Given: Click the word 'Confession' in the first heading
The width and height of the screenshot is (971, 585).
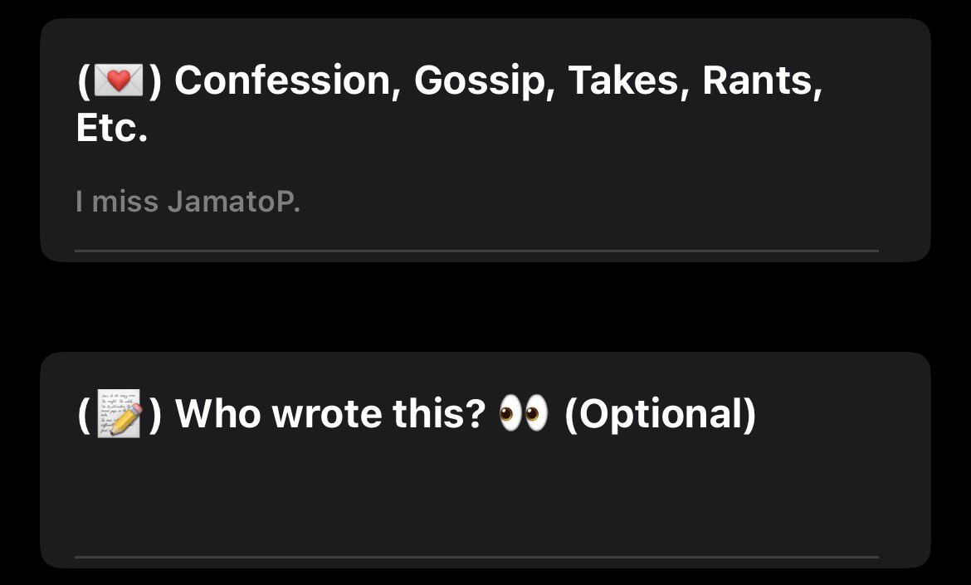Looking at the screenshot, I should pyautogui.click(x=283, y=81).
